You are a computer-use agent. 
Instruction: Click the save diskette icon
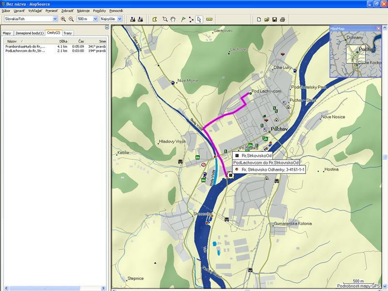coord(275,19)
